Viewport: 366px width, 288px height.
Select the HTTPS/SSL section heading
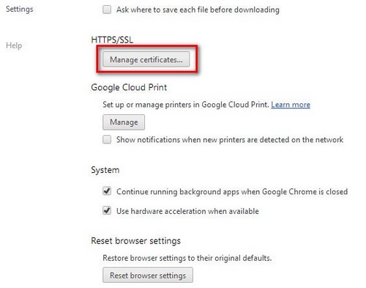(112, 40)
